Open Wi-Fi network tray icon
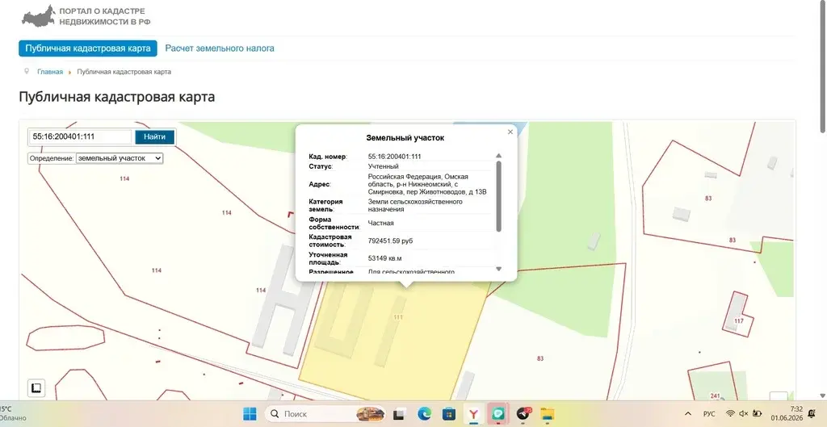 coord(730,414)
